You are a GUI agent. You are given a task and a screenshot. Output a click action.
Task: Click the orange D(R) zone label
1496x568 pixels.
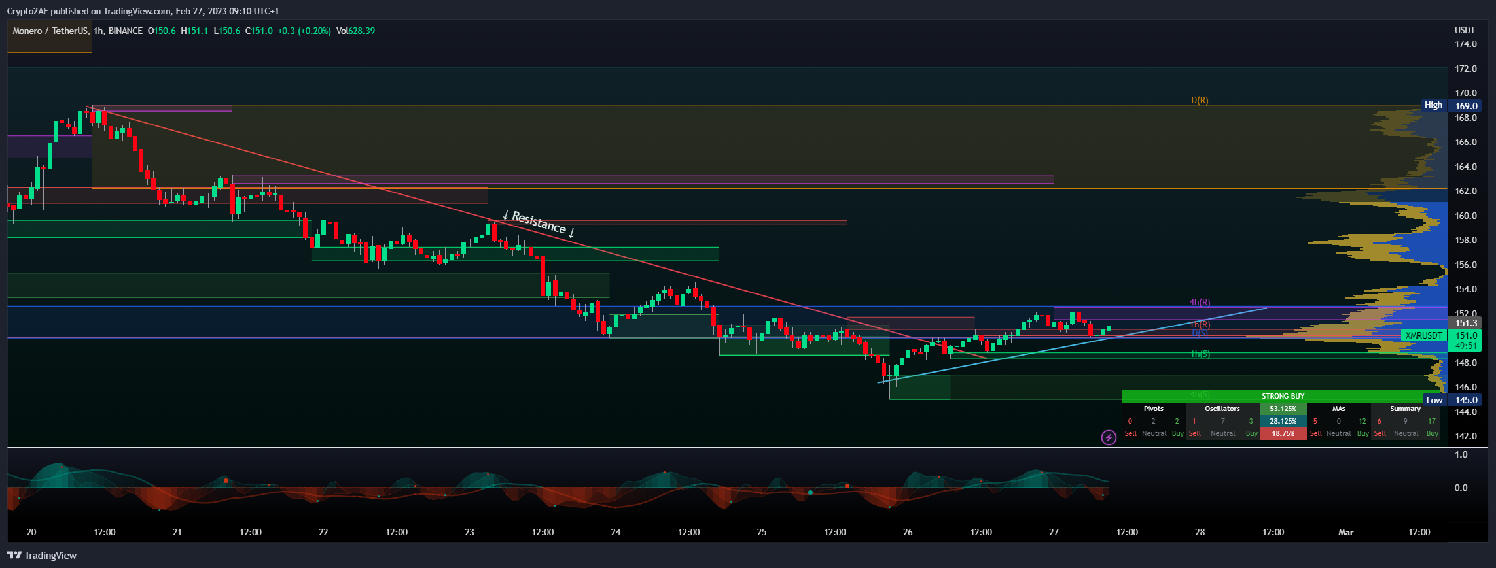point(1200,100)
